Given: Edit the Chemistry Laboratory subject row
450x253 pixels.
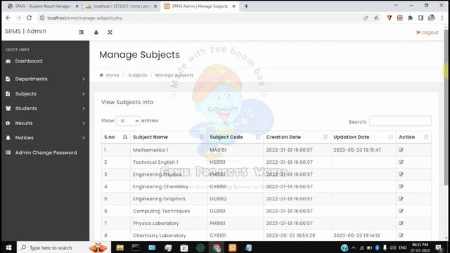Looking at the screenshot, I should click(x=401, y=235).
